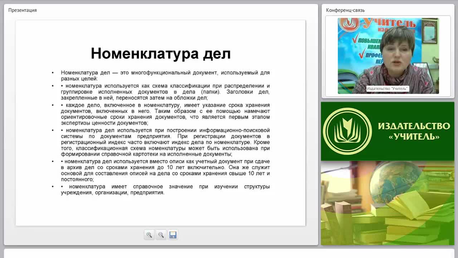Click the bullet starting 'номенклатура имеет справочное значение'
The width and height of the screenshot is (458, 258).
(165, 190)
